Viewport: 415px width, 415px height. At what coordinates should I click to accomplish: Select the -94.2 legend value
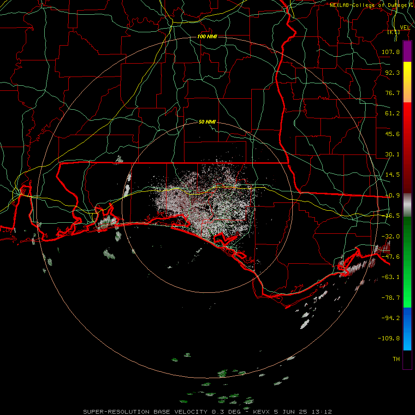click(x=391, y=318)
